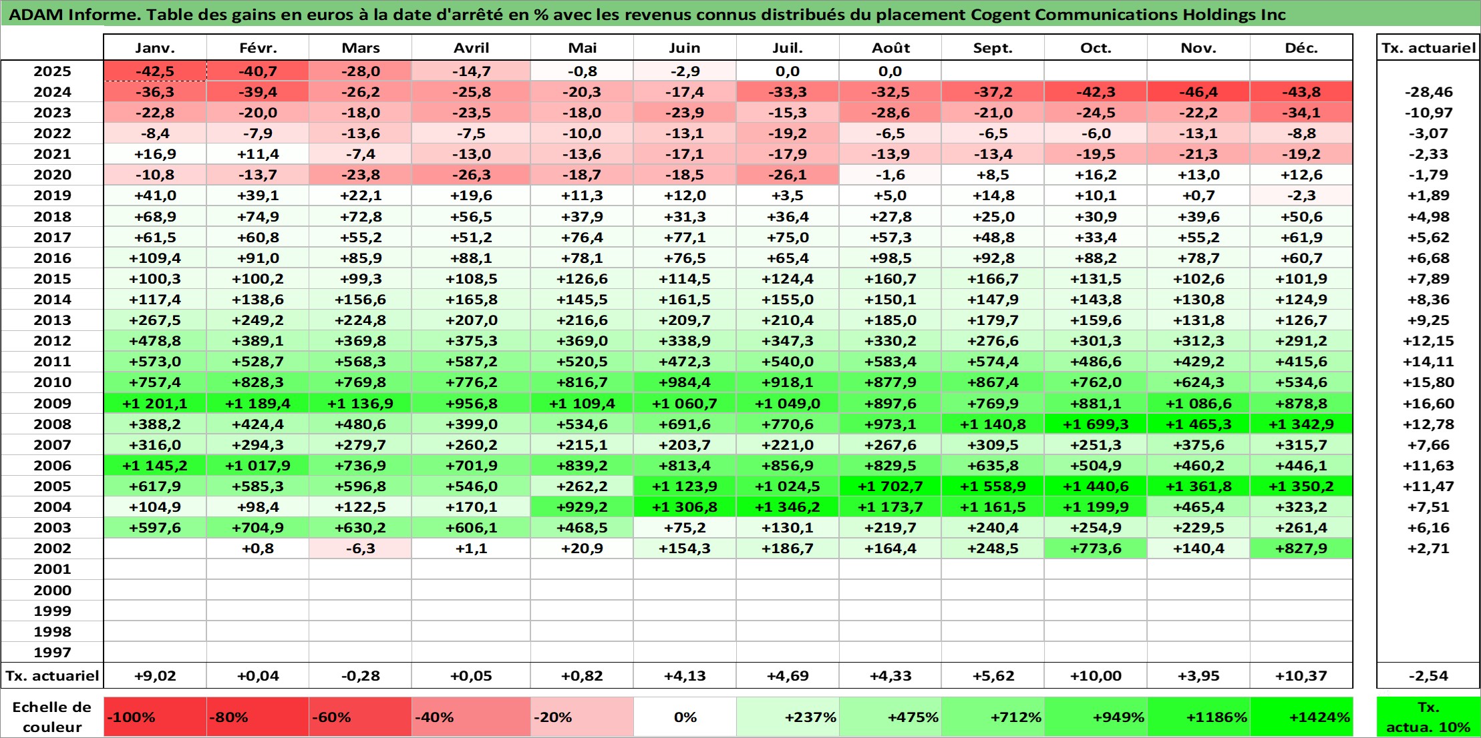Image resolution: width=1481 pixels, height=738 pixels.
Task: Select the -20% color scale swatch
Action: pos(582,717)
